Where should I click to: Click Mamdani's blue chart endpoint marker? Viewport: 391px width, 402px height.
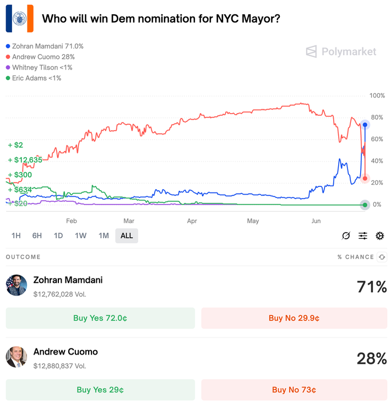pyautogui.click(x=365, y=125)
